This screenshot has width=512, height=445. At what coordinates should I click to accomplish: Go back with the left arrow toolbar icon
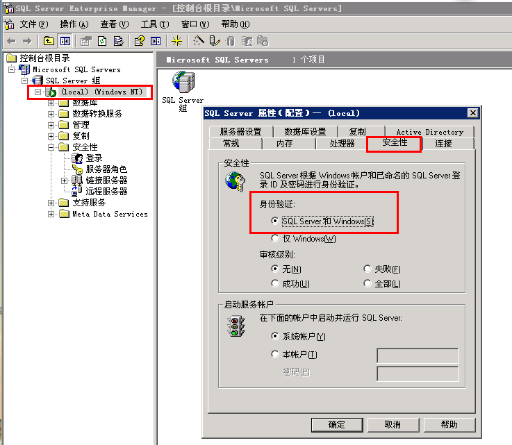pyautogui.click(x=11, y=41)
